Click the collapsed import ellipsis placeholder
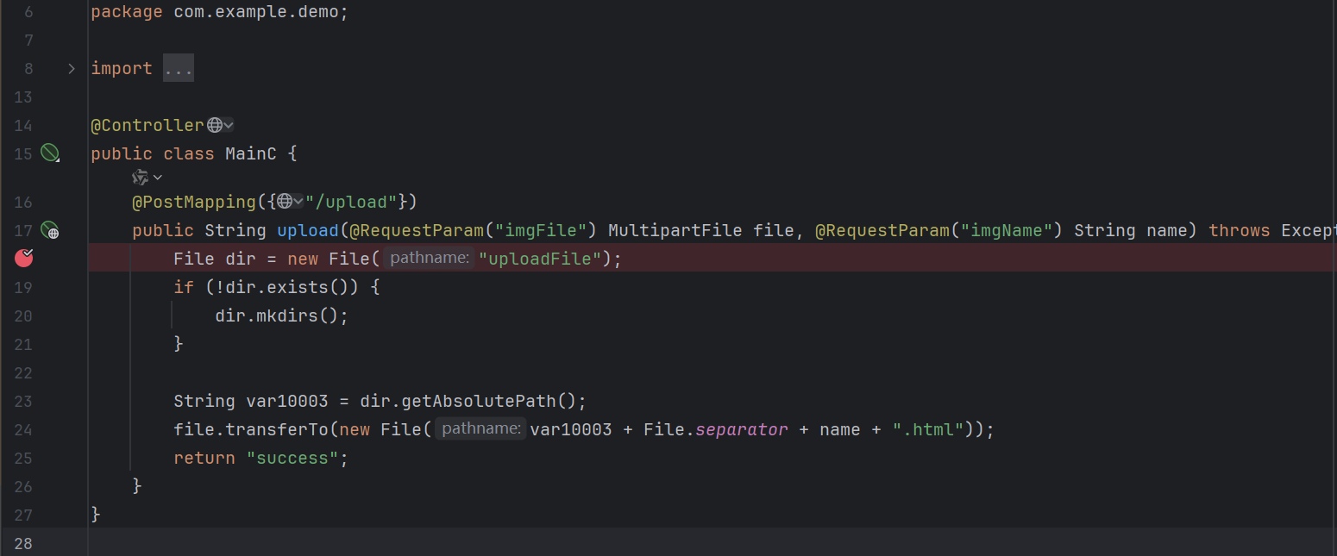Viewport: 1337px width, 556px height. pos(179,69)
